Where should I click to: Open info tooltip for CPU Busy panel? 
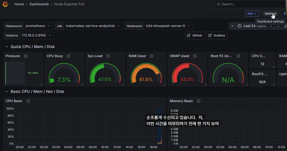tap(69, 56)
